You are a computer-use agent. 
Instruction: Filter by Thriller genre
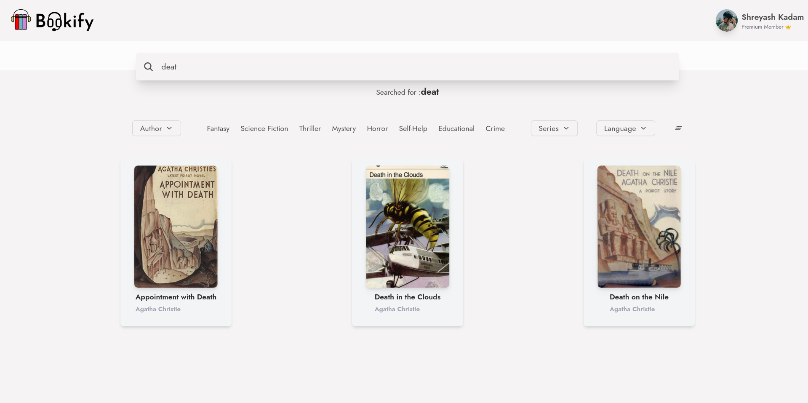(310, 128)
